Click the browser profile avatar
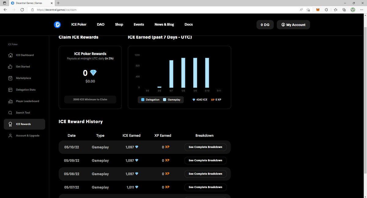Image resolution: width=367 pixels, height=198 pixels. pyautogui.click(x=353, y=10)
